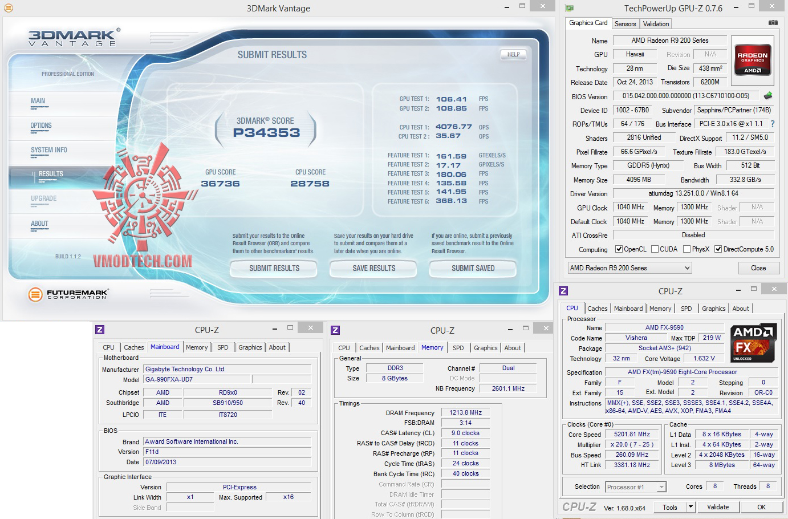Open the Processor #1 selection dropdown
The image size is (788, 519).
point(635,487)
